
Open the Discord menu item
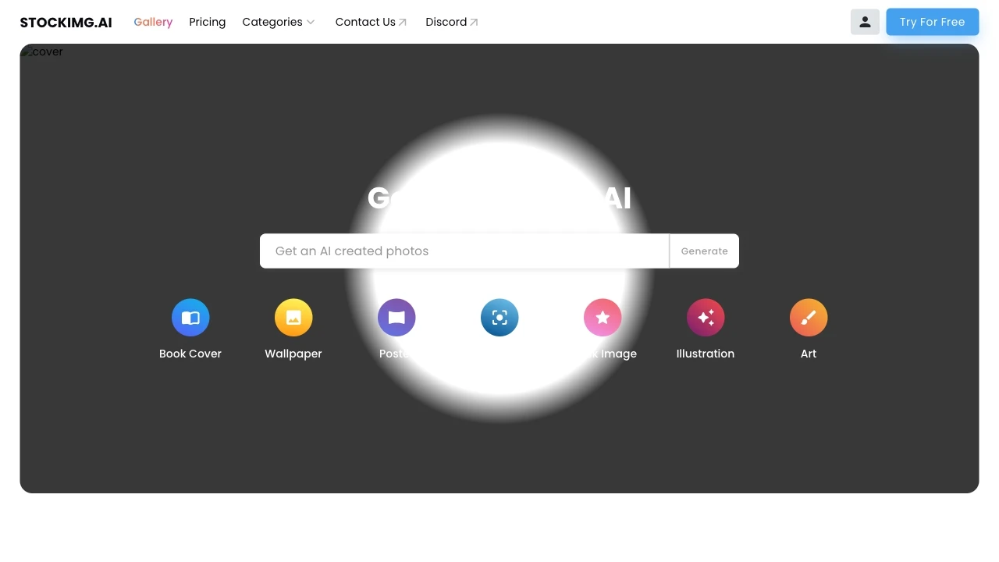[x=446, y=22]
